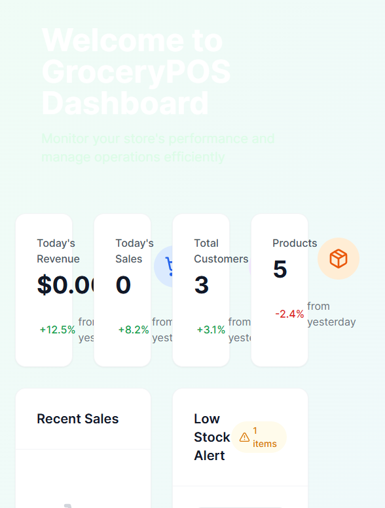Click the total customers count 3
Image resolution: width=385 pixels, height=508 pixels.
202,285
